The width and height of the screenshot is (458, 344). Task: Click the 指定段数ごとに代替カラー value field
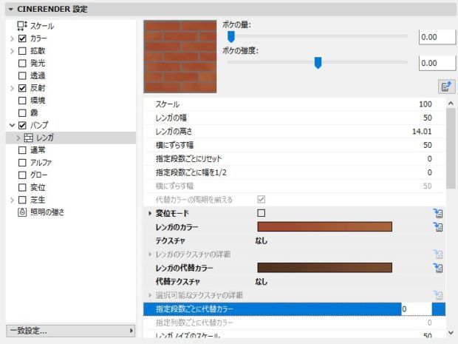[x=417, y=309]
